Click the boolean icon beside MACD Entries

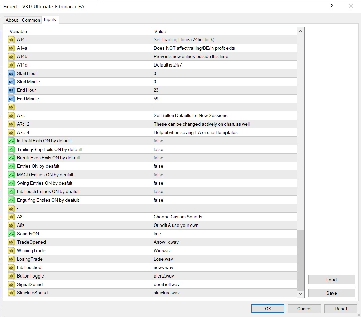[x=12, y=175]
